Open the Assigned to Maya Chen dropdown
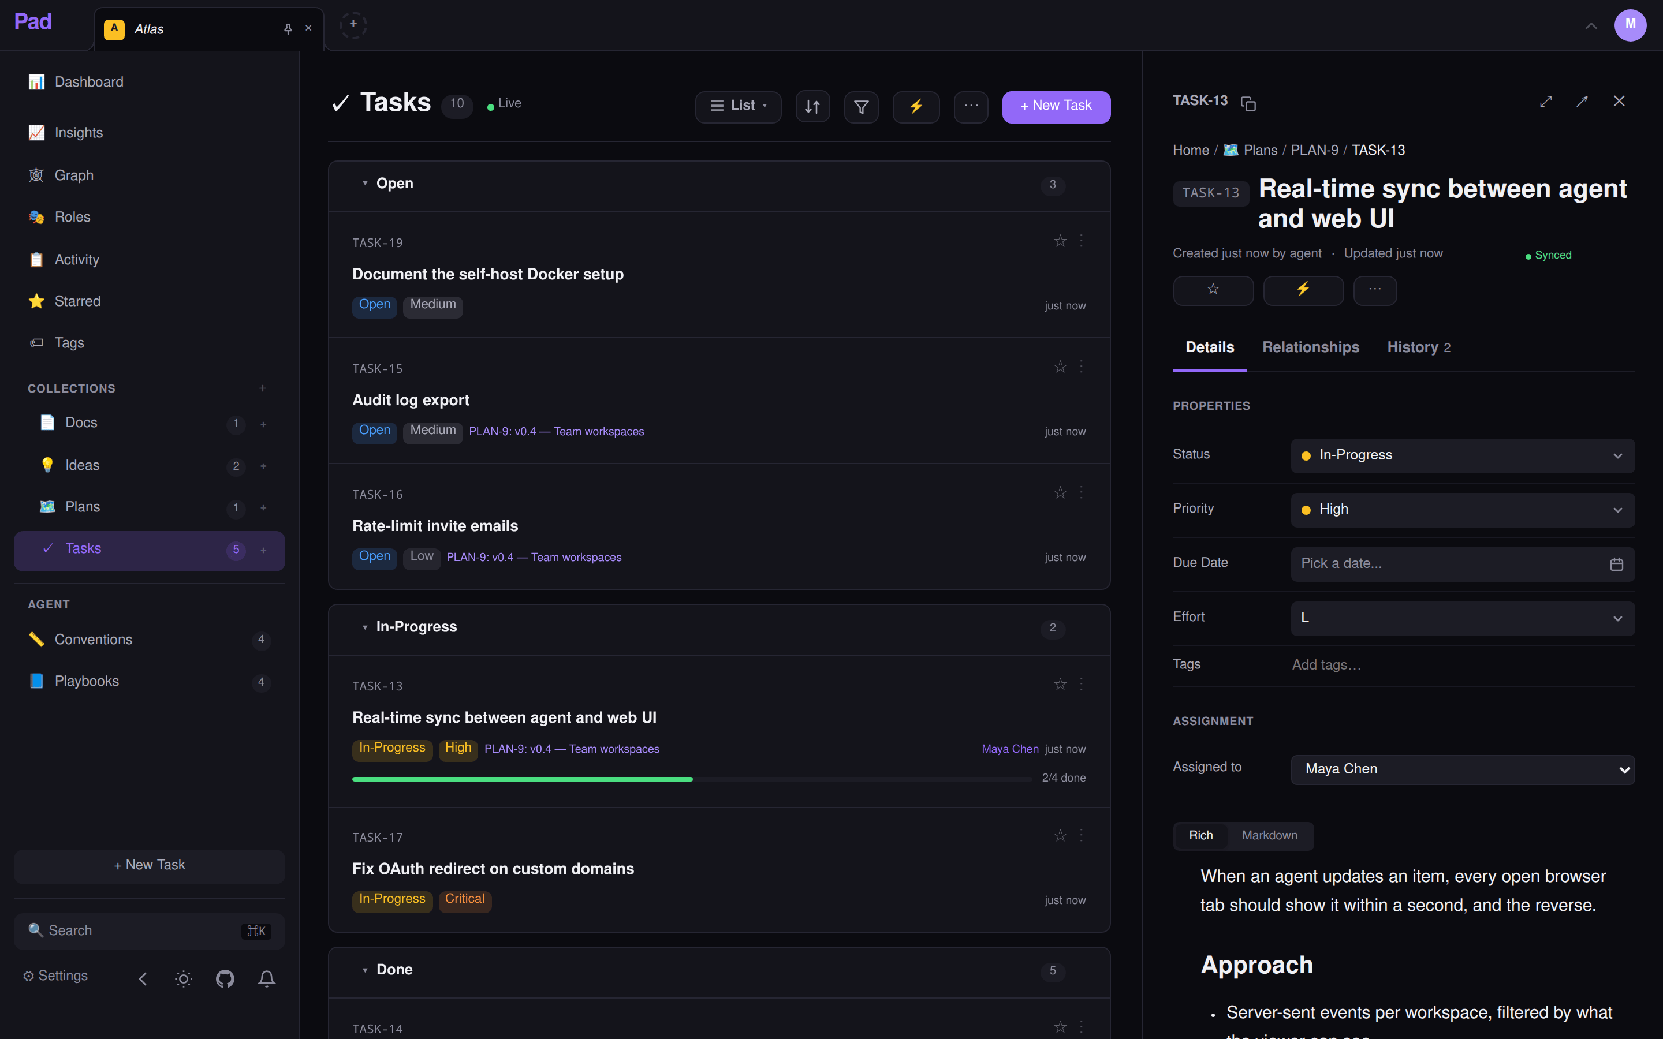This screenshot has width=1663, height=1039. (1462, 769)
